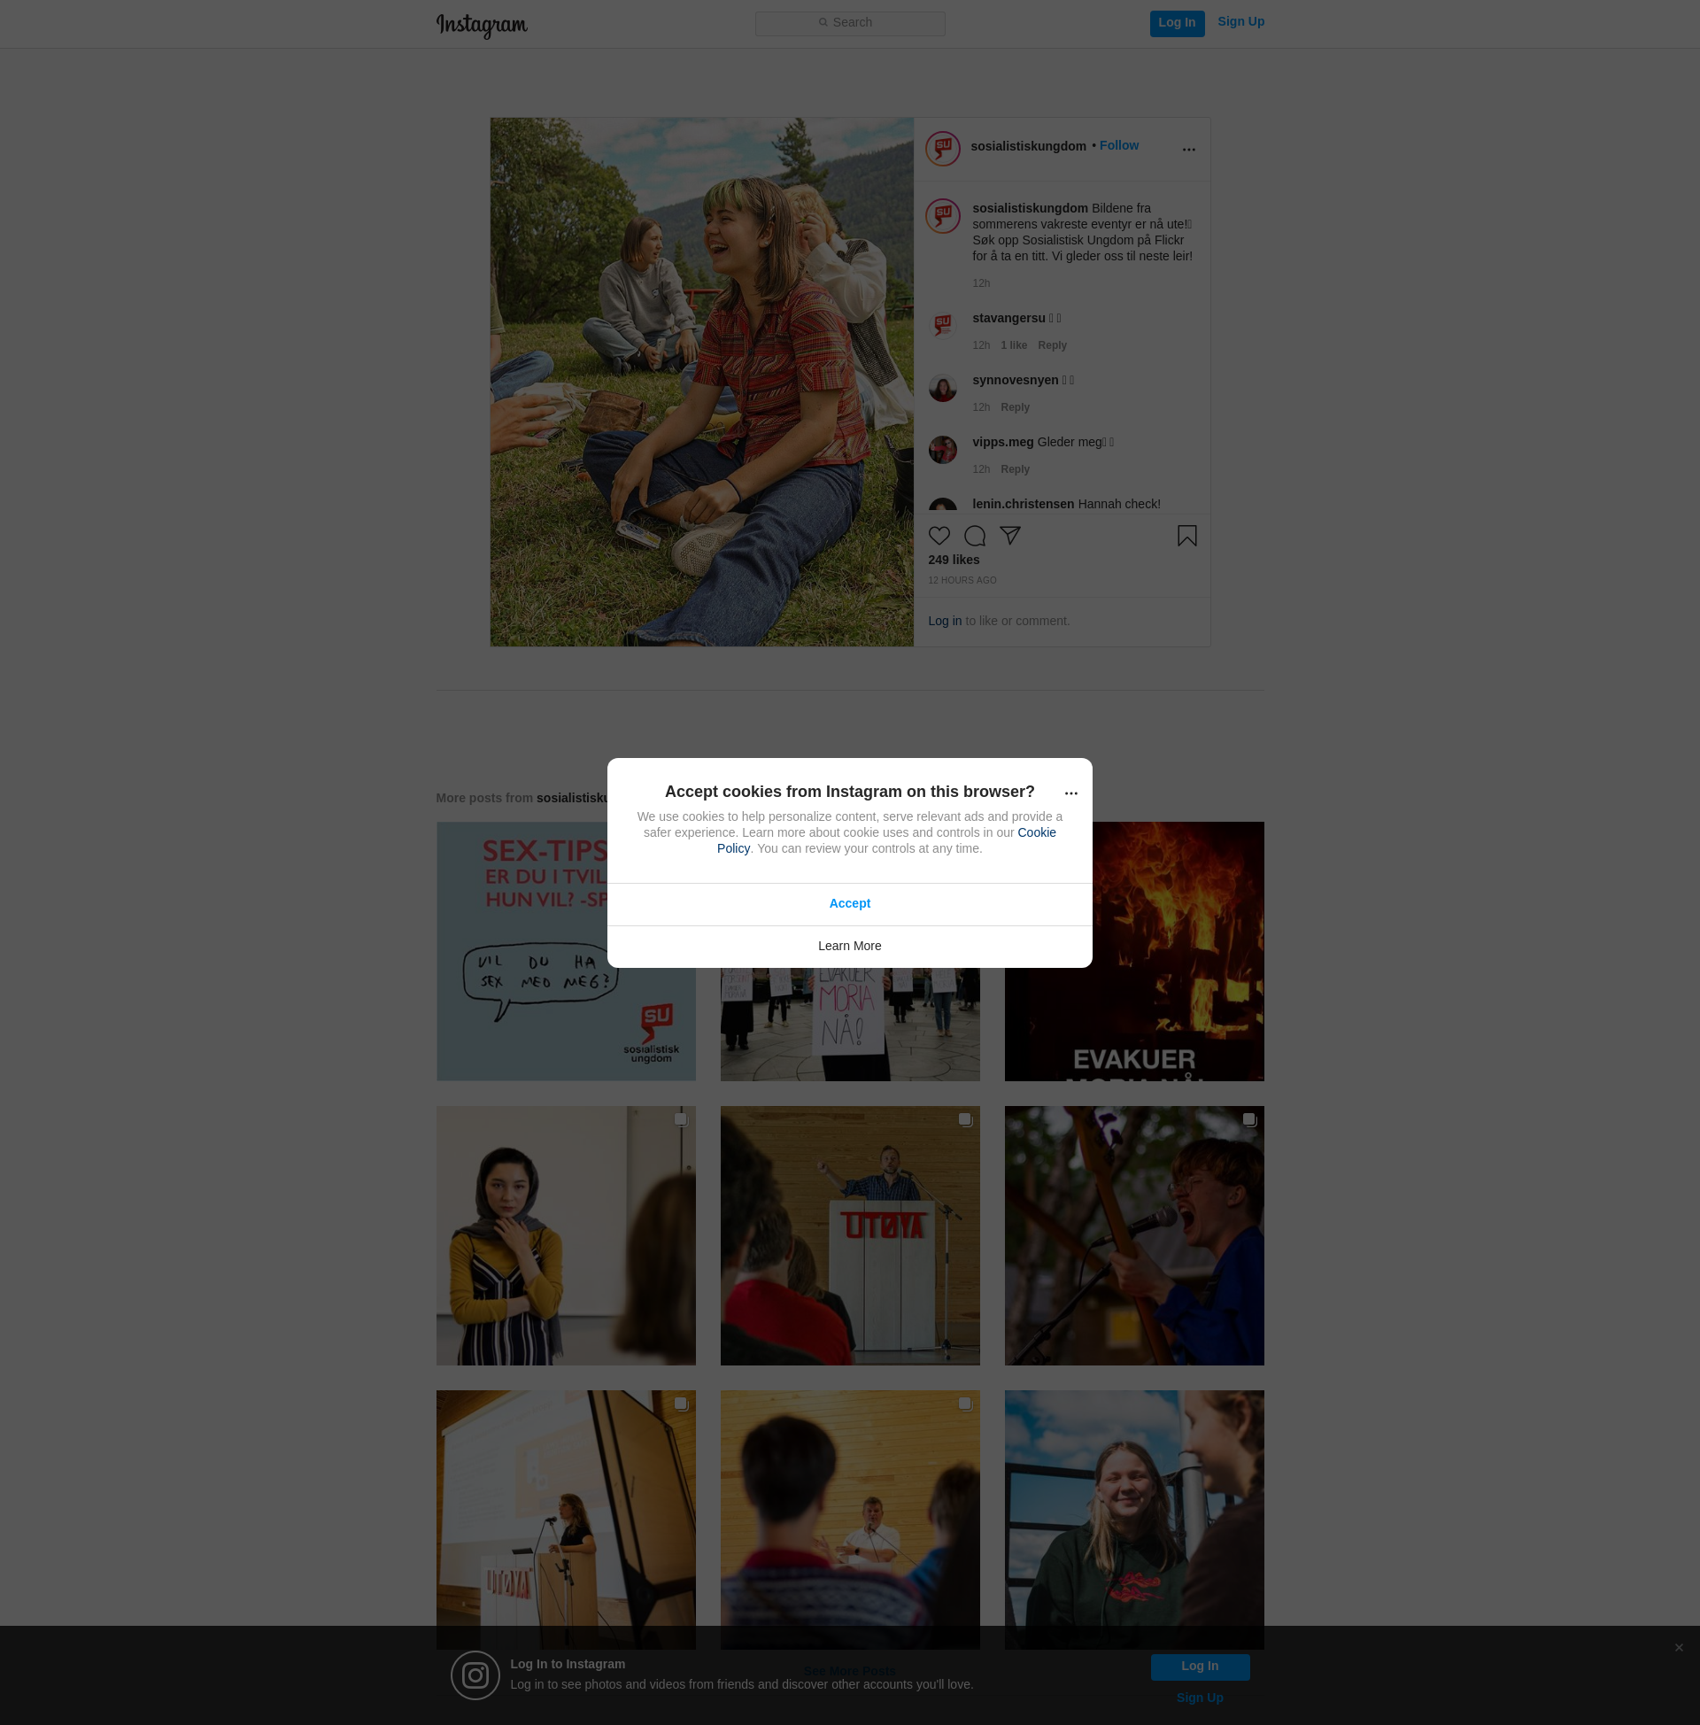The width and height of the screenshot is (1700, 1725).
Task: Open the vipps.meg profile link
Action: pyautogui.click(x=1002, y=442)
